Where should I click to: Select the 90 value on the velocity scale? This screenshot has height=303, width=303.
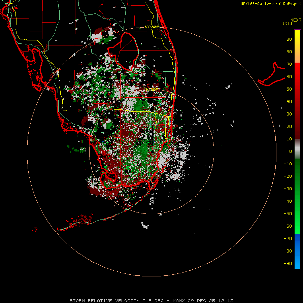(289, 39)
